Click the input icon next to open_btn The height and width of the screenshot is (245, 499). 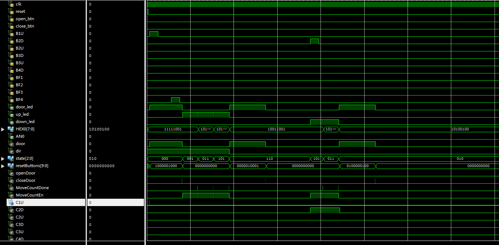click(x=11, y=19)
